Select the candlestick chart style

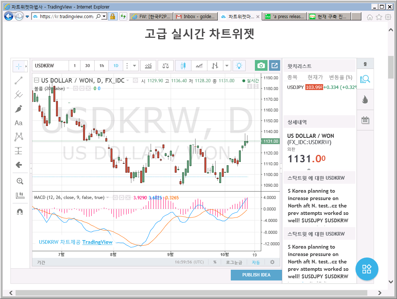(x=183, y=66)
